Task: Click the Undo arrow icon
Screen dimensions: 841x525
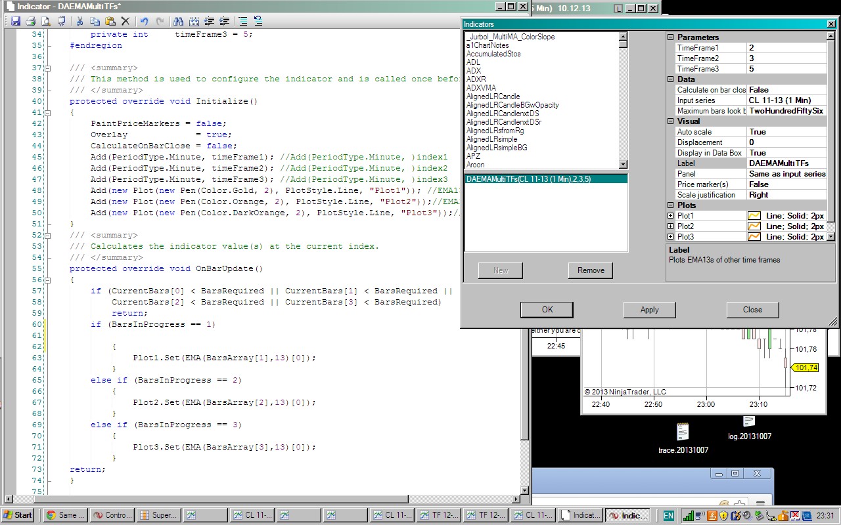Action: [144, 21]
